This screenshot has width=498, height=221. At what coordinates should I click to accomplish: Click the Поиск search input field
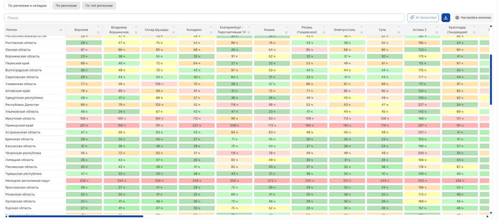tap(204, 18)
